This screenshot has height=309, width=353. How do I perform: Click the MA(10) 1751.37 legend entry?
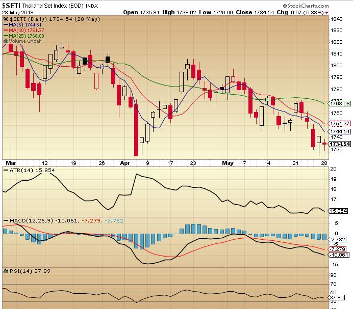pos(24,30)
